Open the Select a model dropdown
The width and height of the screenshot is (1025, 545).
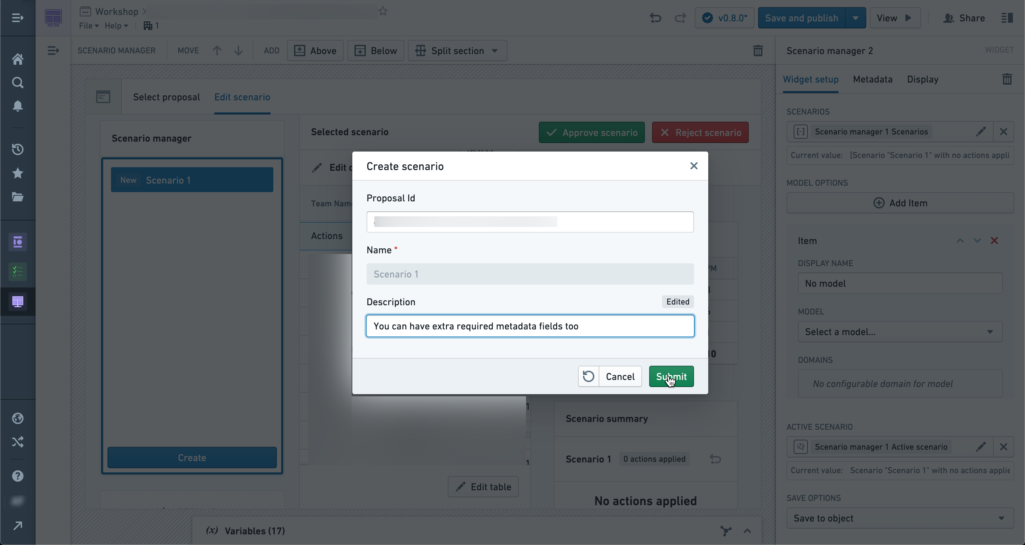click(x=900, y=332)
